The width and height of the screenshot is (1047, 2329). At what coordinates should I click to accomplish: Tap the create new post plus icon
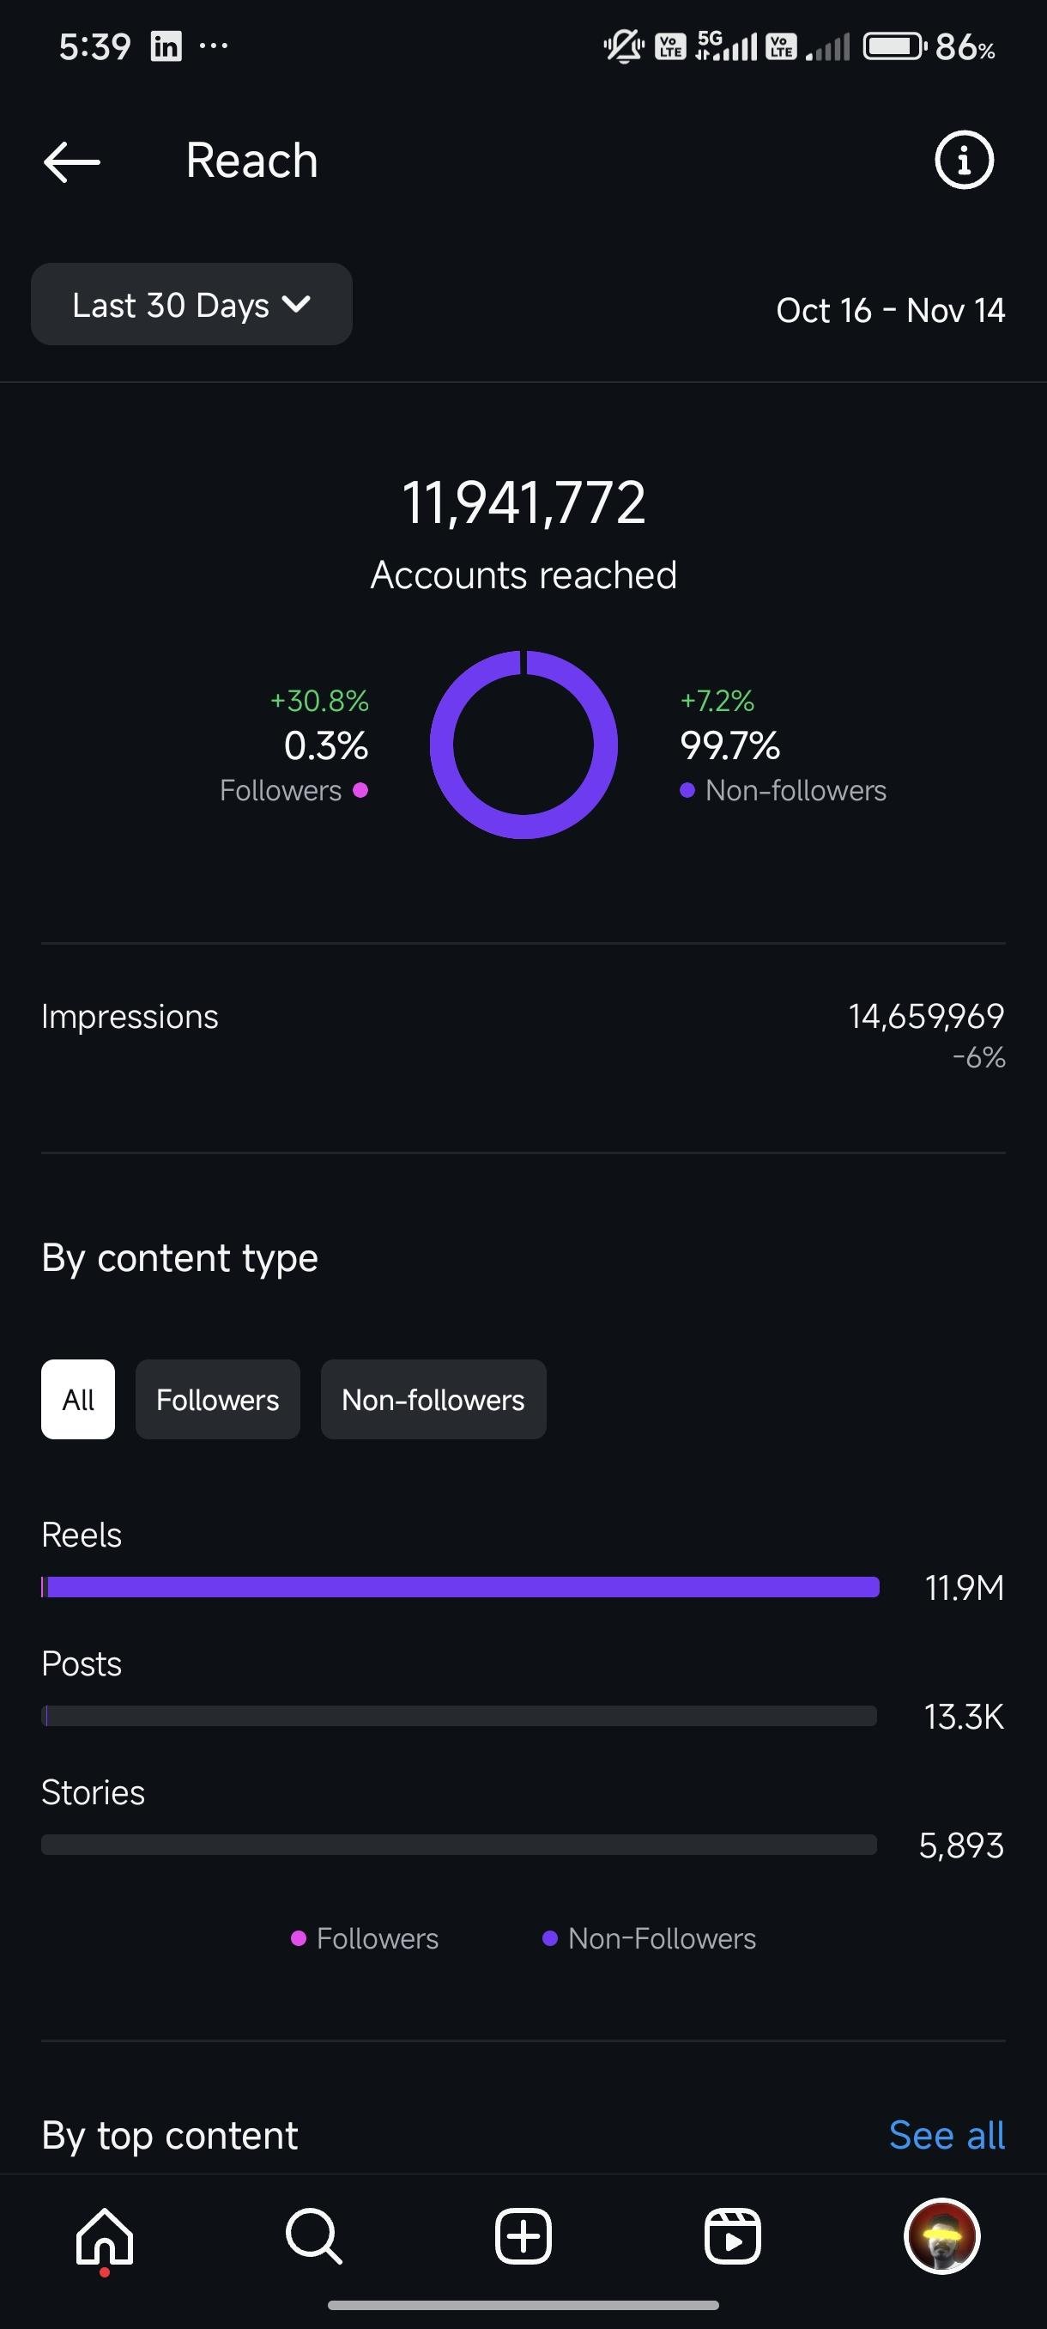[523, 2237]
